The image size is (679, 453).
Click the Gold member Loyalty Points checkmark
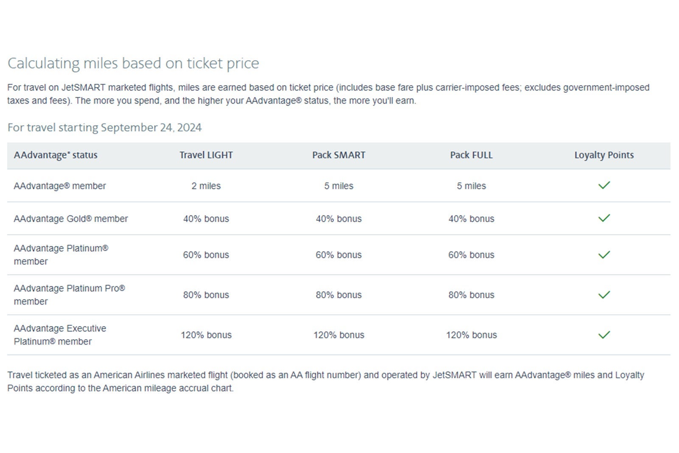coord(604,218)
